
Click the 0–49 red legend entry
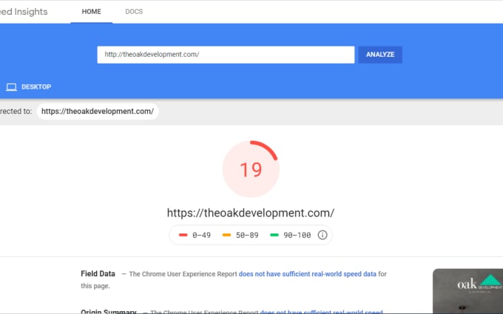pos(195,235)
